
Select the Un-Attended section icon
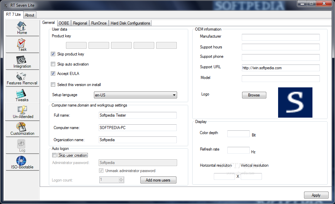(22, 112)
